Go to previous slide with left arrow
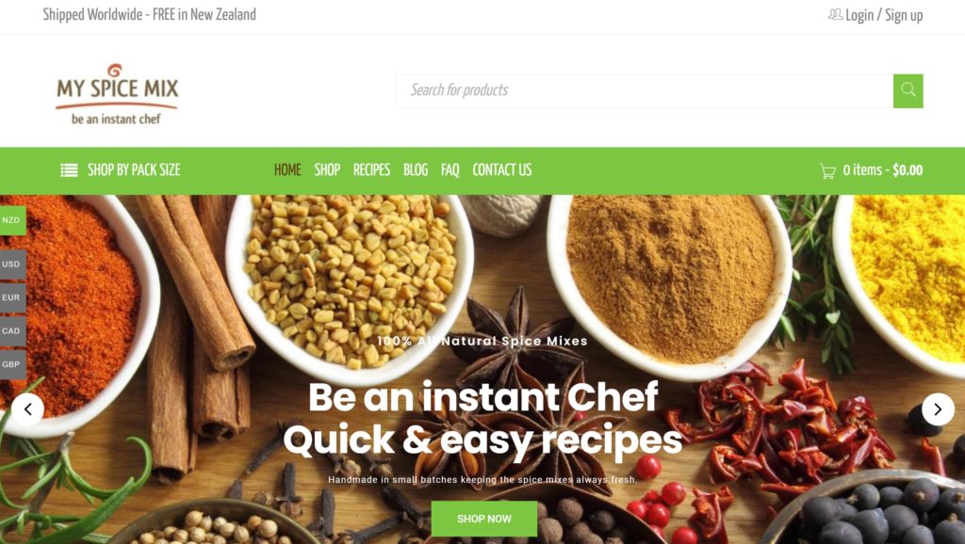The width and height of the screenshot is (965, 544). [27, 409]
